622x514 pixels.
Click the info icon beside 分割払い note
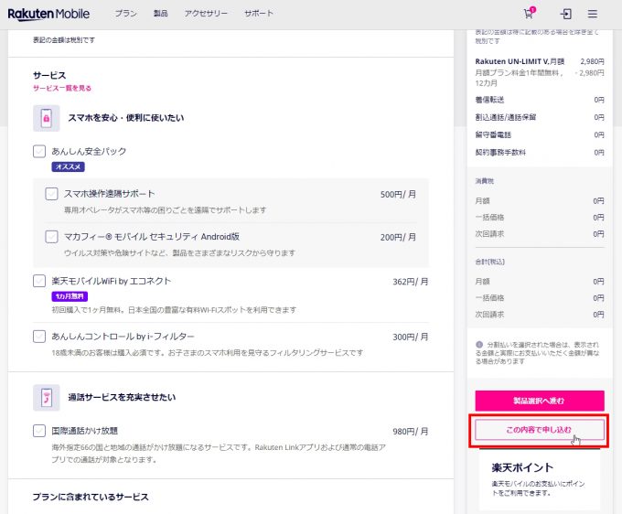[x=479, y=344]
